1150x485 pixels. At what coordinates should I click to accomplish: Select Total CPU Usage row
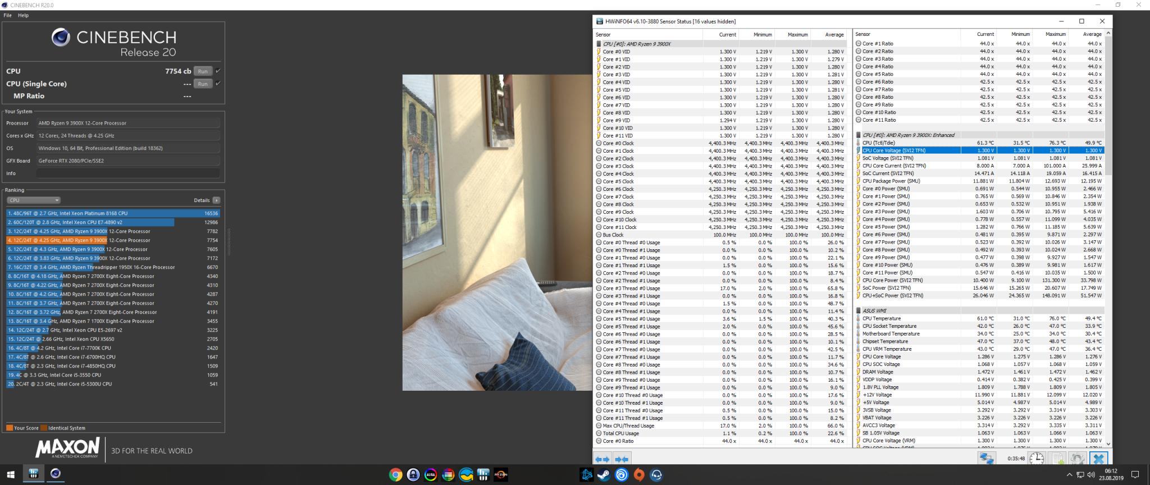[x=720, y=433]
